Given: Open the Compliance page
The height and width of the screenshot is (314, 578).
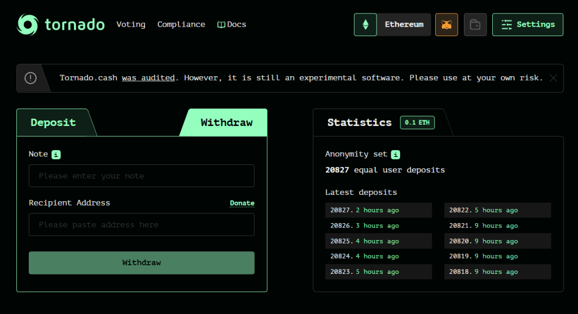Looking at the screenshot, I should click(181, 24).
